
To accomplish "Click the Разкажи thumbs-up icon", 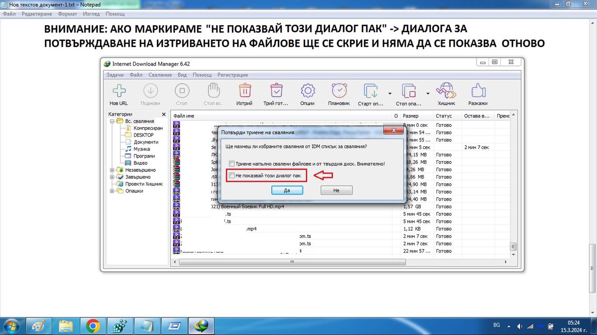I will point(478,91).
